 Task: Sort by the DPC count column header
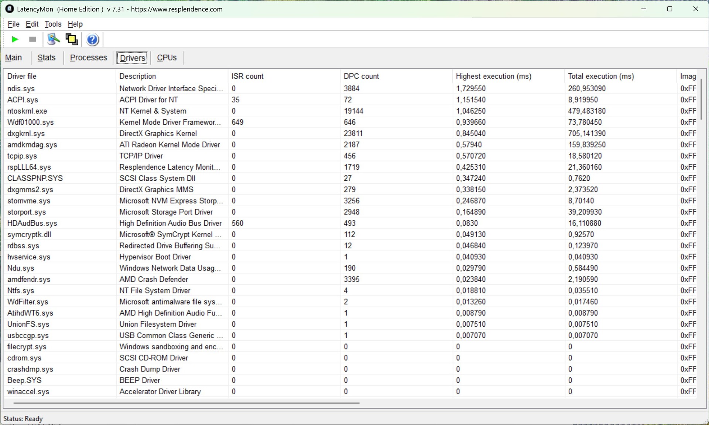(361, 76)
